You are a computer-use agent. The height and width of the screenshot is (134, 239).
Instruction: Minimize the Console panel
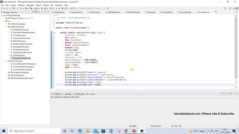[x=234, y=93]
